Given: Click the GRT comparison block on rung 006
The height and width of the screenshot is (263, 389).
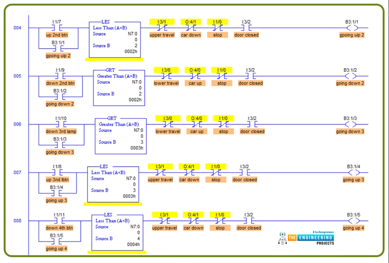Looking at the screenshot, I should click(x=120, y=135).
